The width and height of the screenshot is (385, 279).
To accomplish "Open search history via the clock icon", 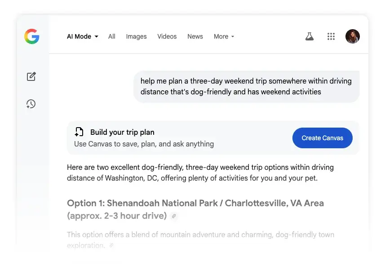I will (x=31, y=104).
